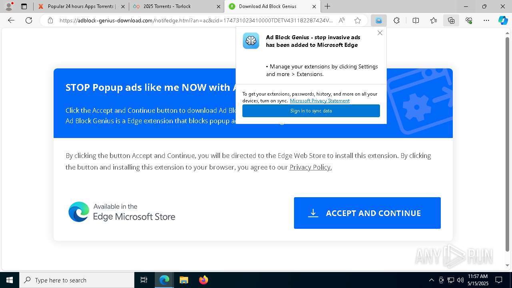Refresh the current page
The height and width of the screenshot is (288, 512).
[29, 20]
